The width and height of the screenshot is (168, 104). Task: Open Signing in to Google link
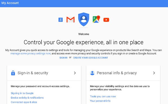(22, 93)
